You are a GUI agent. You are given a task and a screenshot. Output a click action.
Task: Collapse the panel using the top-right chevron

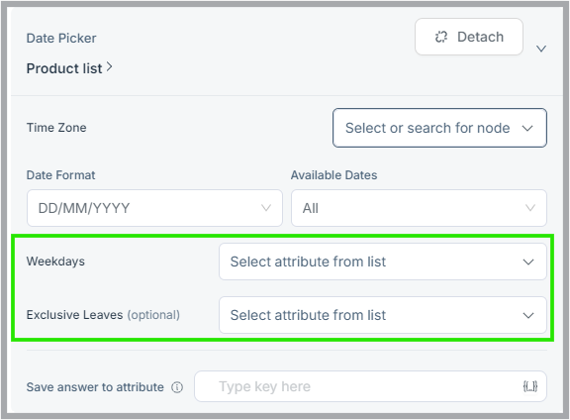tap(541, 49)
